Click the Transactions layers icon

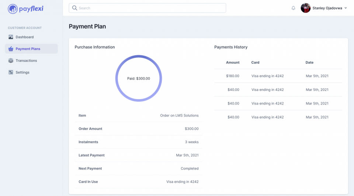11,61
